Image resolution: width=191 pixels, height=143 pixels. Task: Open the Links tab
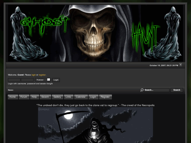click(69, 97)
